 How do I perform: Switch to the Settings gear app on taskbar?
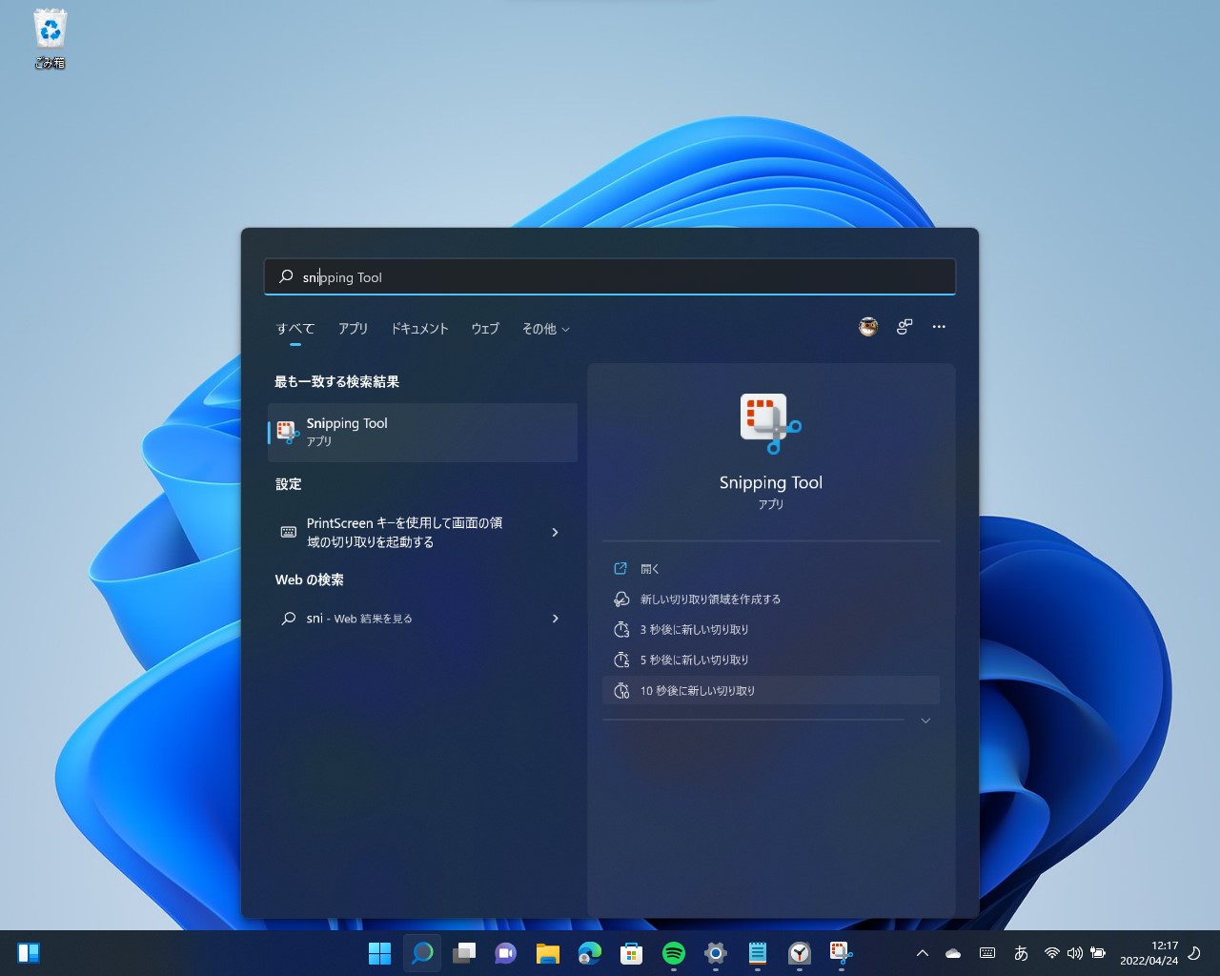(715, 953)
